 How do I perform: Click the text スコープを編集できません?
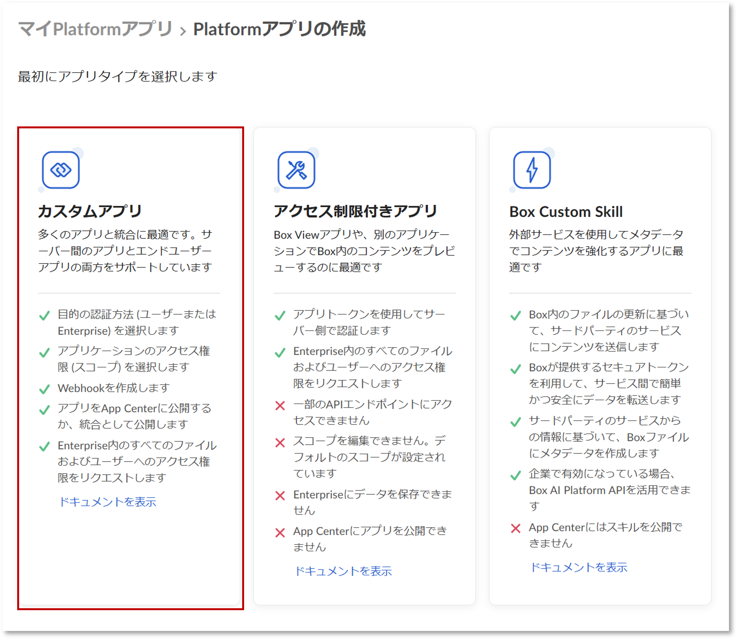pyautogui.click(x=370, y=457)
